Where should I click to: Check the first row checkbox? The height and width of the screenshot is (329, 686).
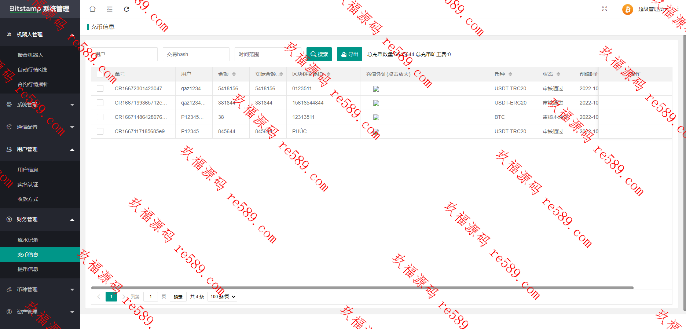tap(100, 88)
